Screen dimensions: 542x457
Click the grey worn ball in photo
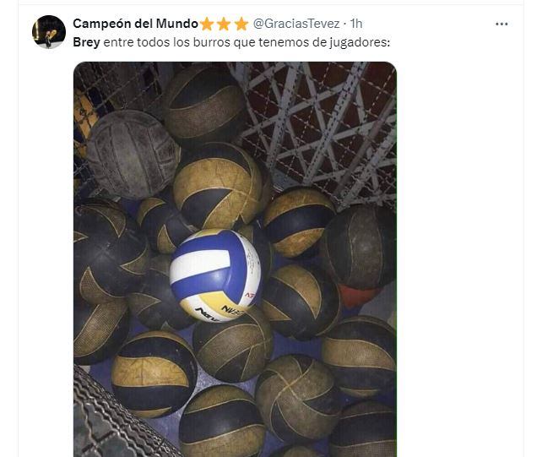133,155
